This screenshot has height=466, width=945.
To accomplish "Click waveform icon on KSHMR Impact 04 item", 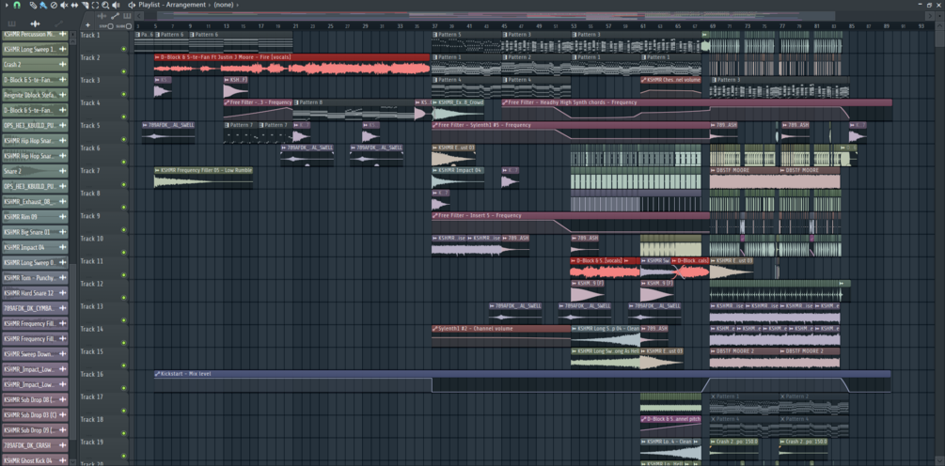I will click(63, 247).
